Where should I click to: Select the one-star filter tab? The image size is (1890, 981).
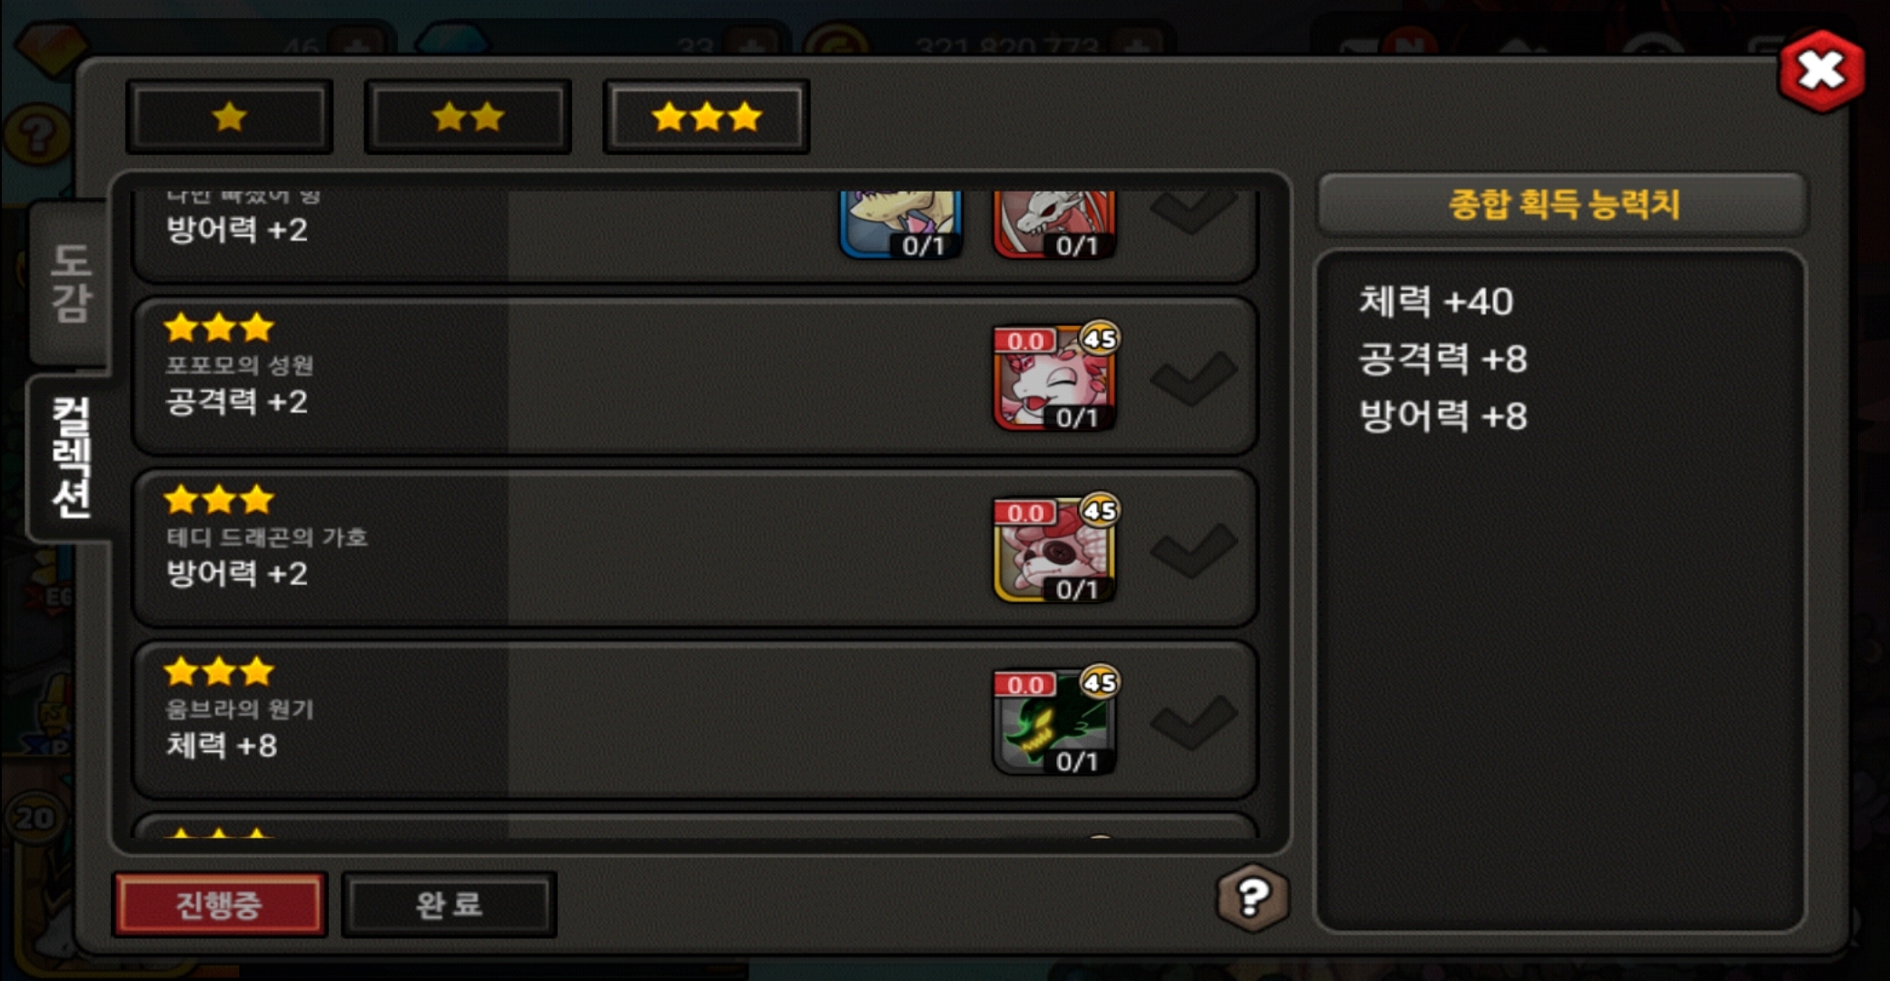pyautogui.click(x=230, y=116)
